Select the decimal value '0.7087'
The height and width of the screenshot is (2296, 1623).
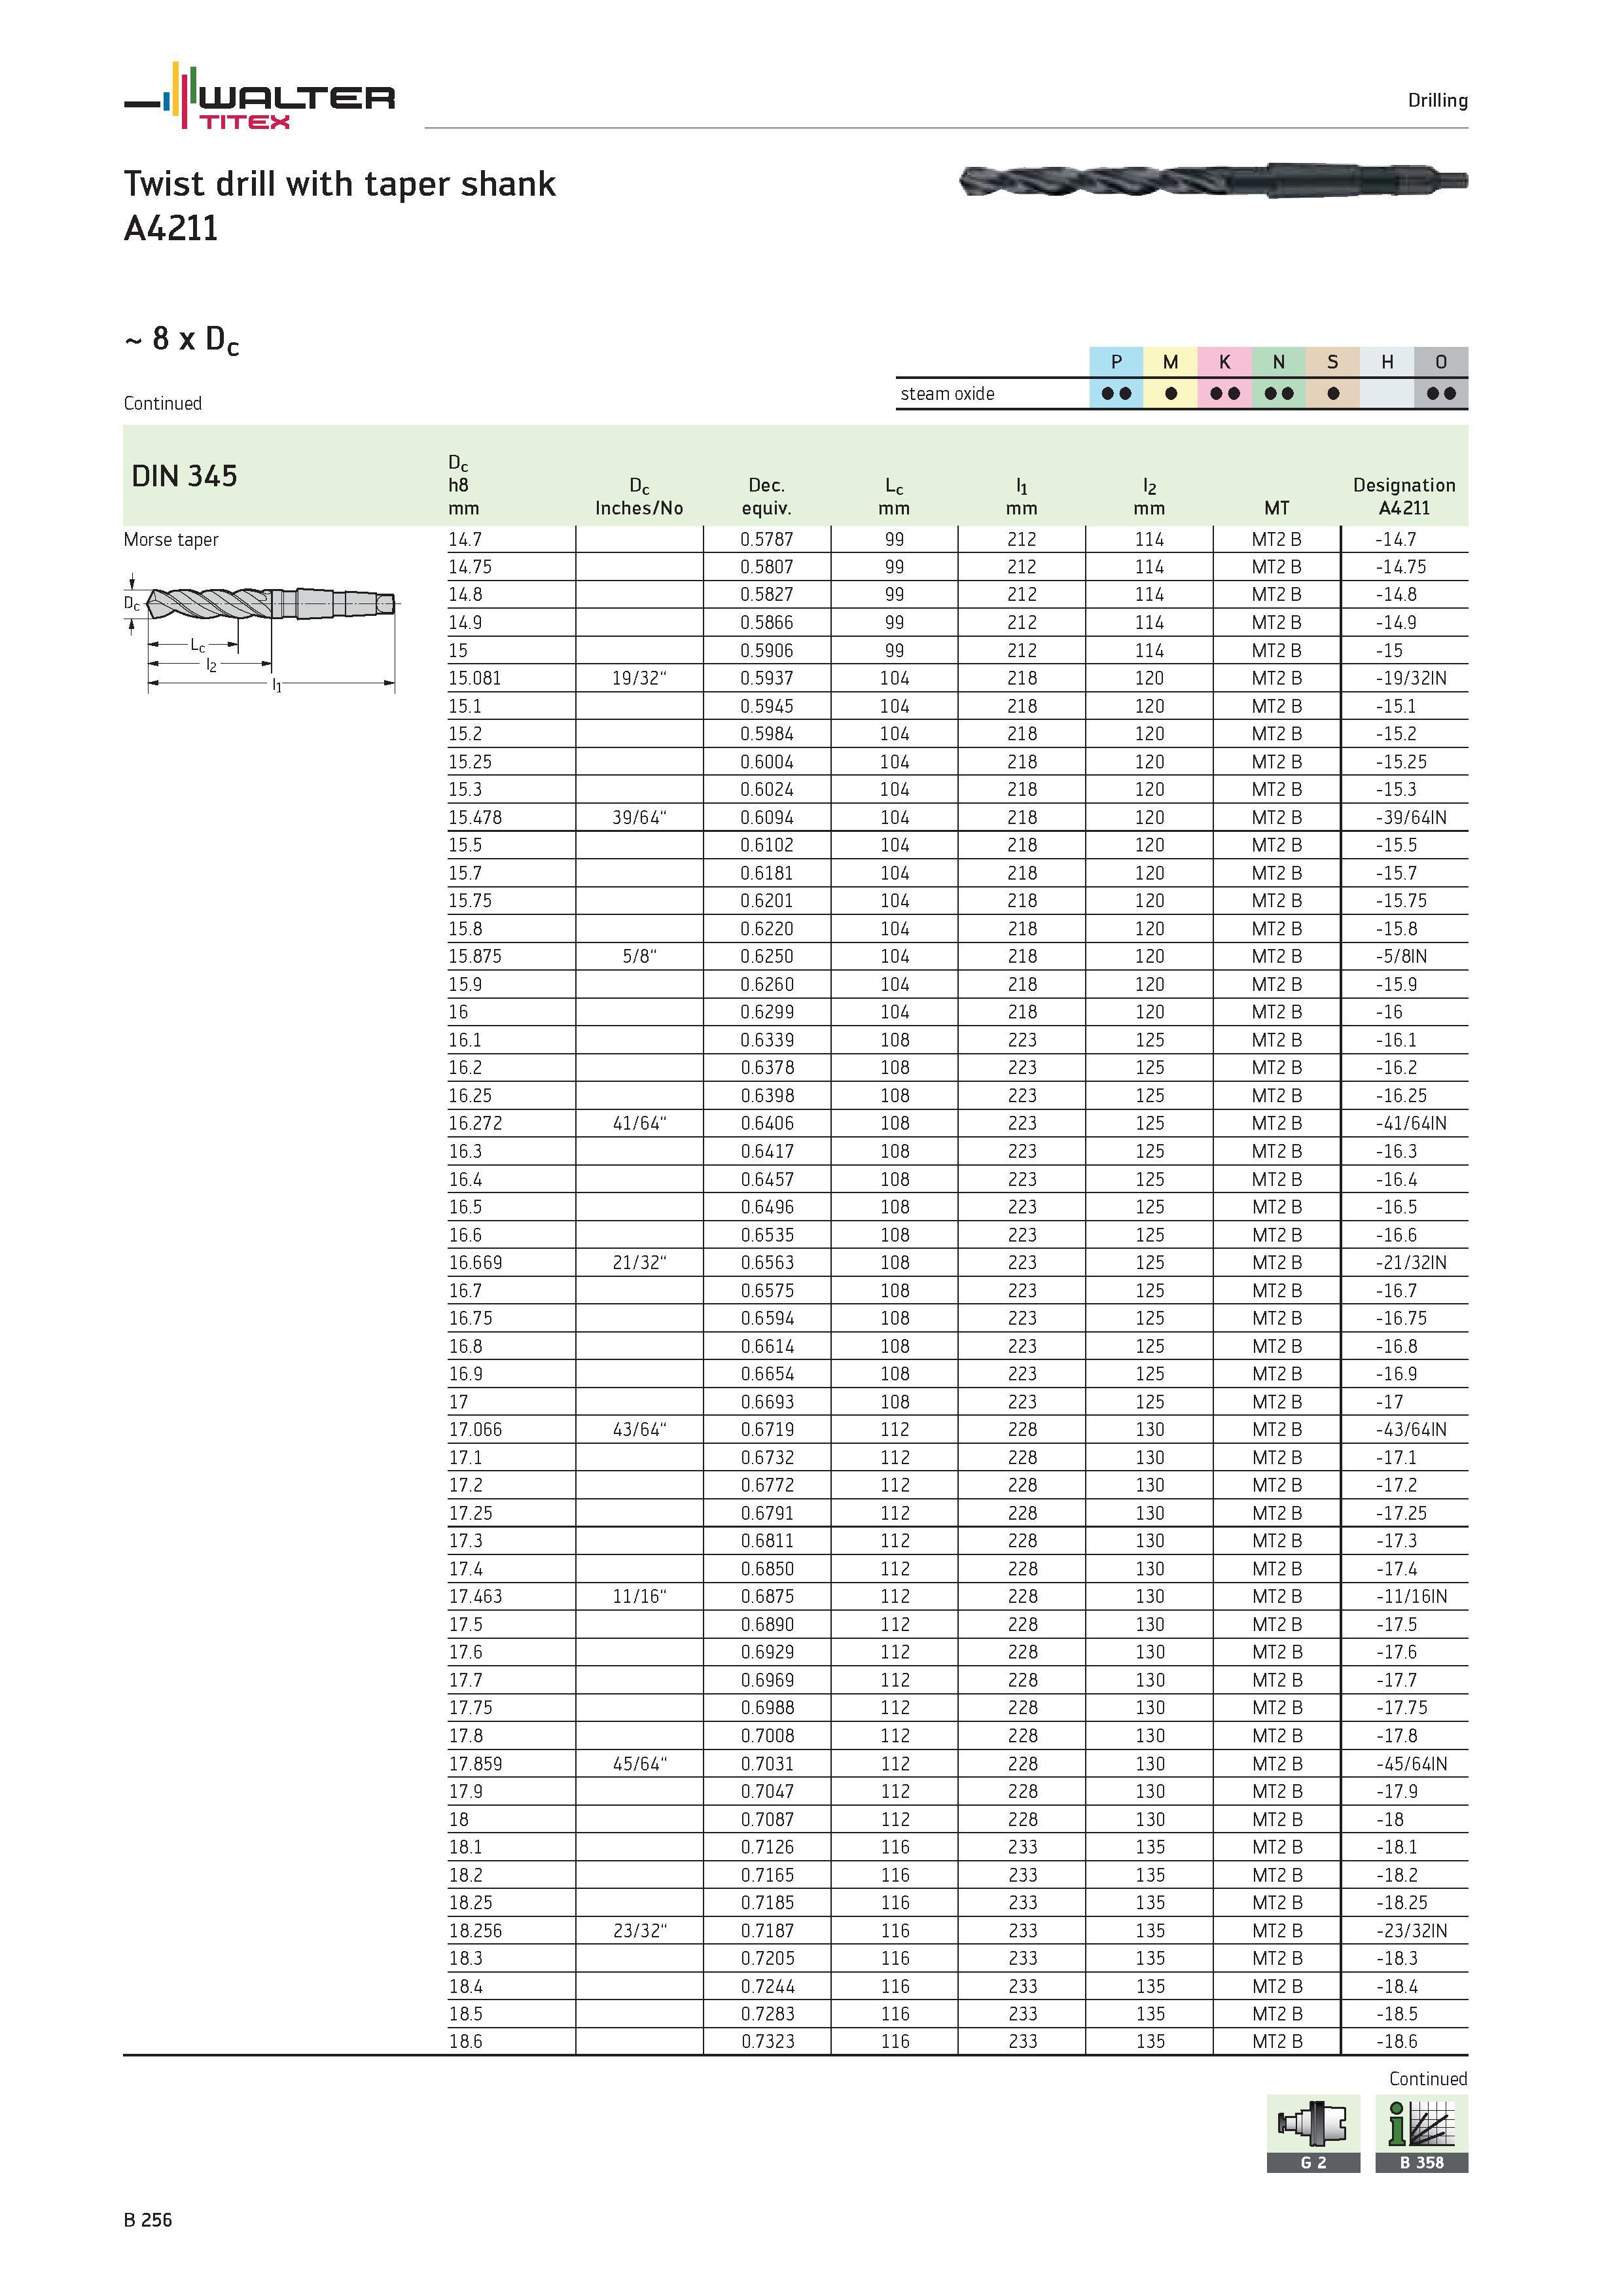[x=767, y=1819]
